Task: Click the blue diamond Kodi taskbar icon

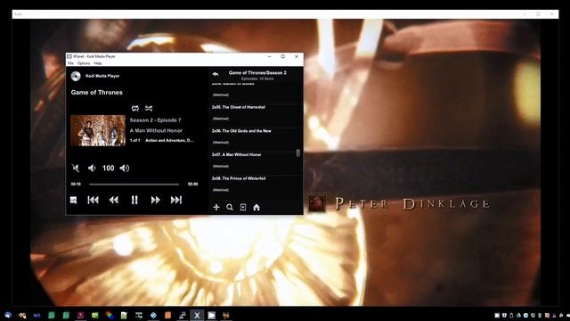Action: [x=153, y=315]
